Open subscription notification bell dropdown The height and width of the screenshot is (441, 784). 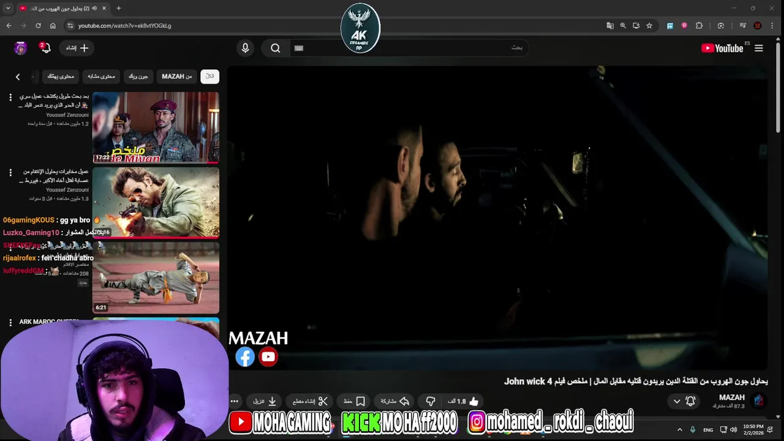coord(684,401)
